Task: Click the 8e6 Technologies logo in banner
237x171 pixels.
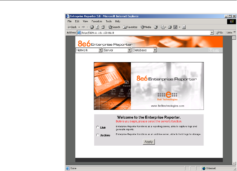Action: point(167,96)
